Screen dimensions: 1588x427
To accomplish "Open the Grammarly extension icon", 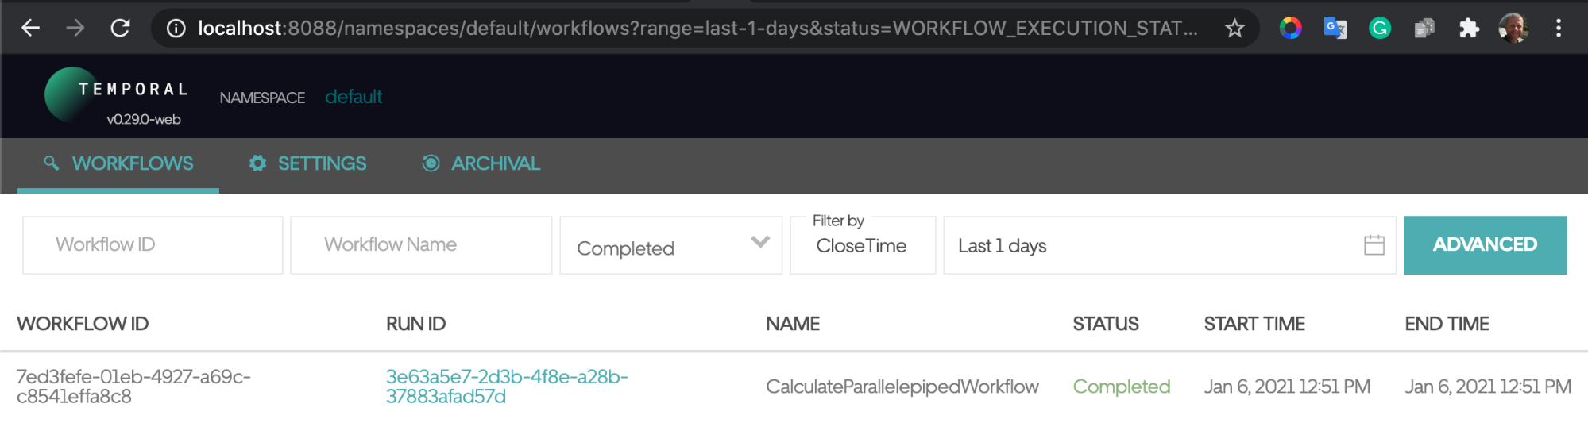I will coord(1380,29).
